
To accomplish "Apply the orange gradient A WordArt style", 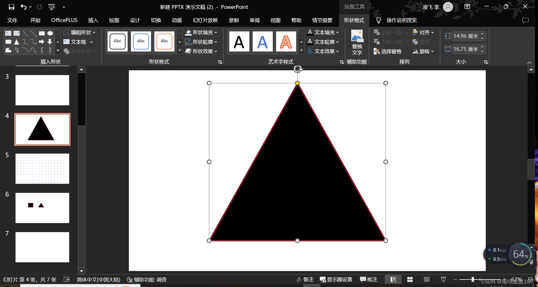I will 286,42.
